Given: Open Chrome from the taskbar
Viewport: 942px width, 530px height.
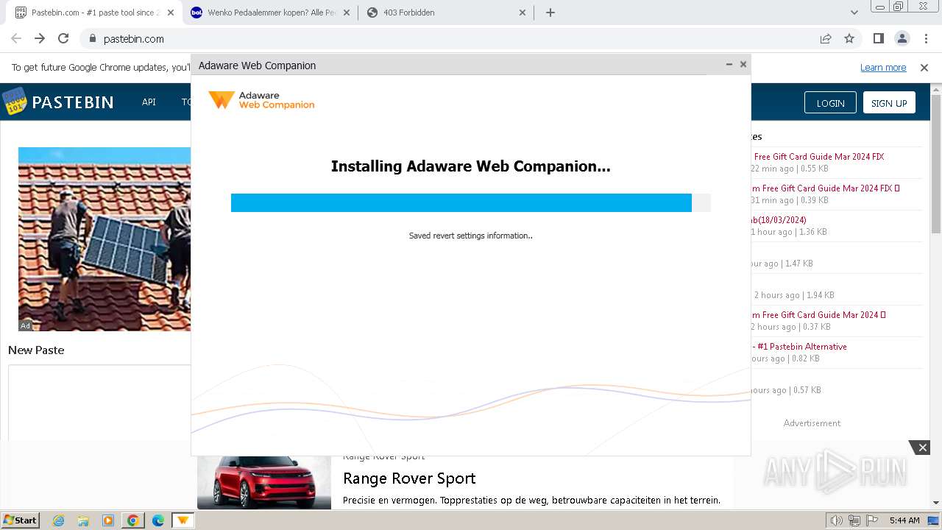Looking at the screenshot, I should click(133, 520).
